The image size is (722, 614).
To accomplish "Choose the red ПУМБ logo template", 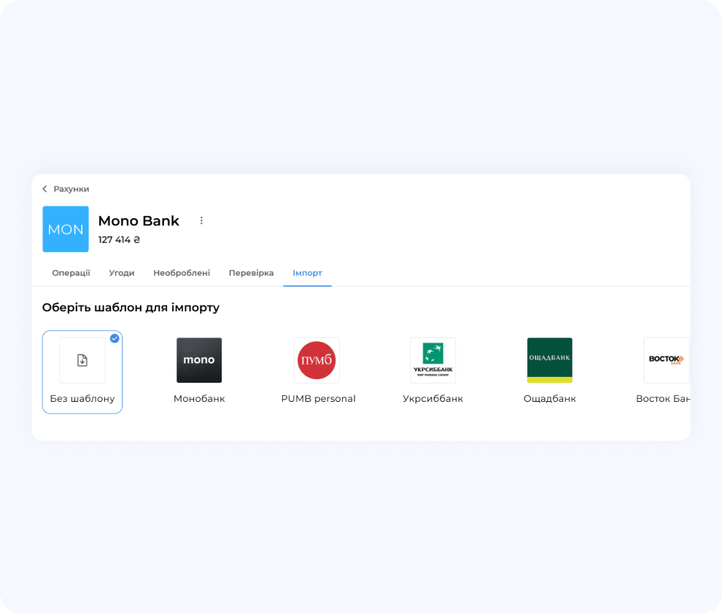I will pyautogui.click(x=317, y=360).
